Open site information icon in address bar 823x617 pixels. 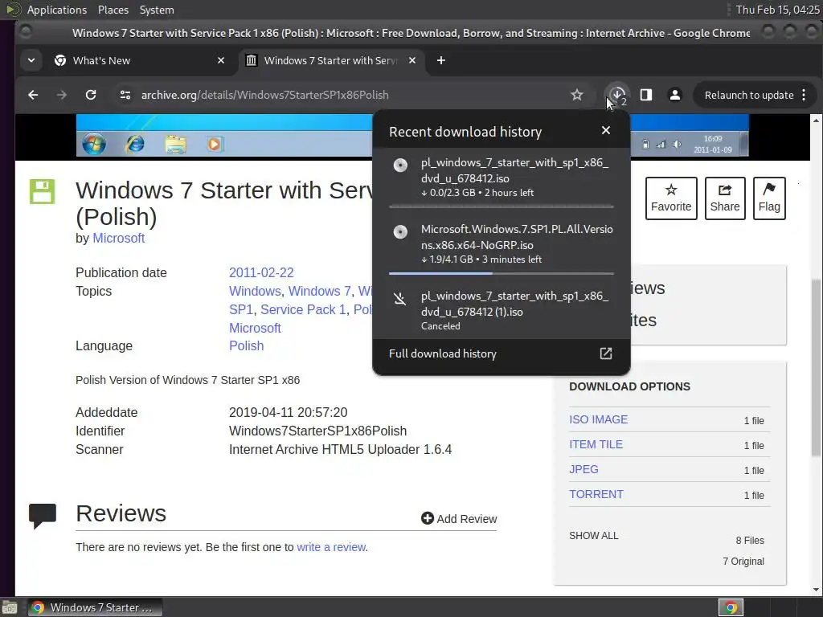(x=125, y=95)
